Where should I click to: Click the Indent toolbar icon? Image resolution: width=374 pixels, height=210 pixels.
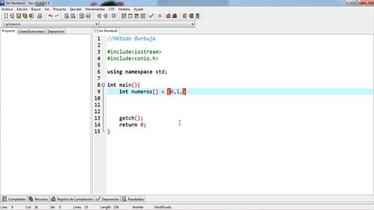pyautogui.click(x=99, y=16)
